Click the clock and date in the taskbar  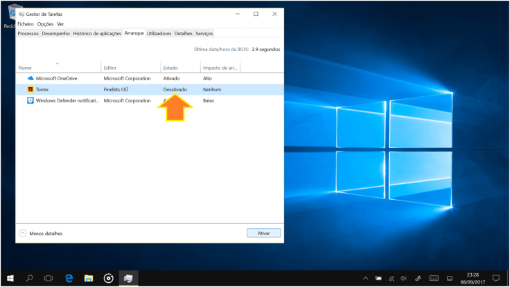[x=473, y=278]
